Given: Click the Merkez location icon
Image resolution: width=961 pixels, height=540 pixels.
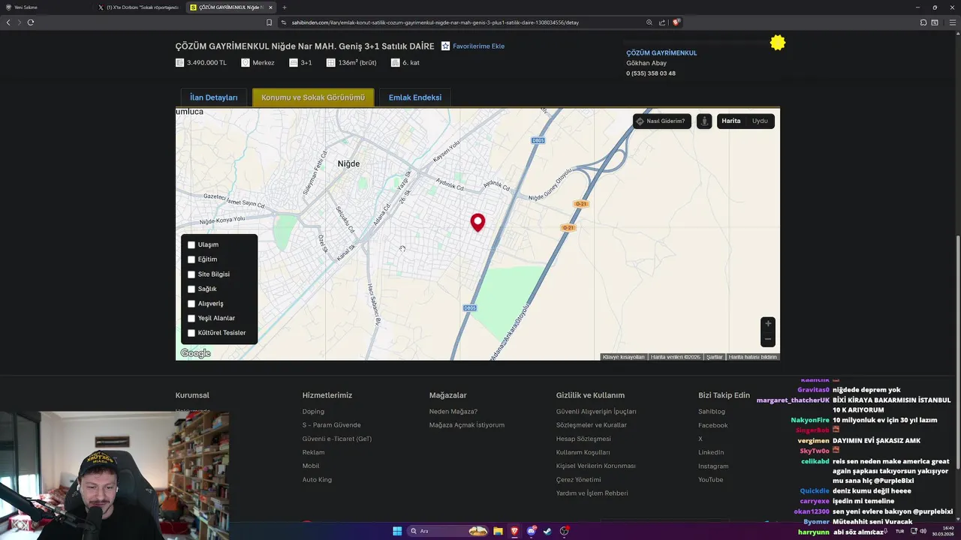Looking at the screenshot, I should point(246,63).
